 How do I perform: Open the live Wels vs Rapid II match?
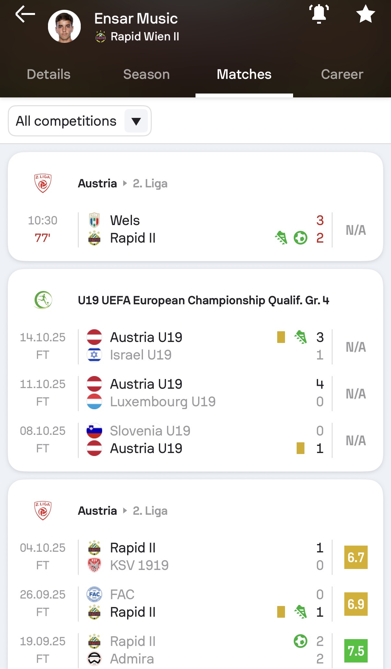[x=195, y=230]
